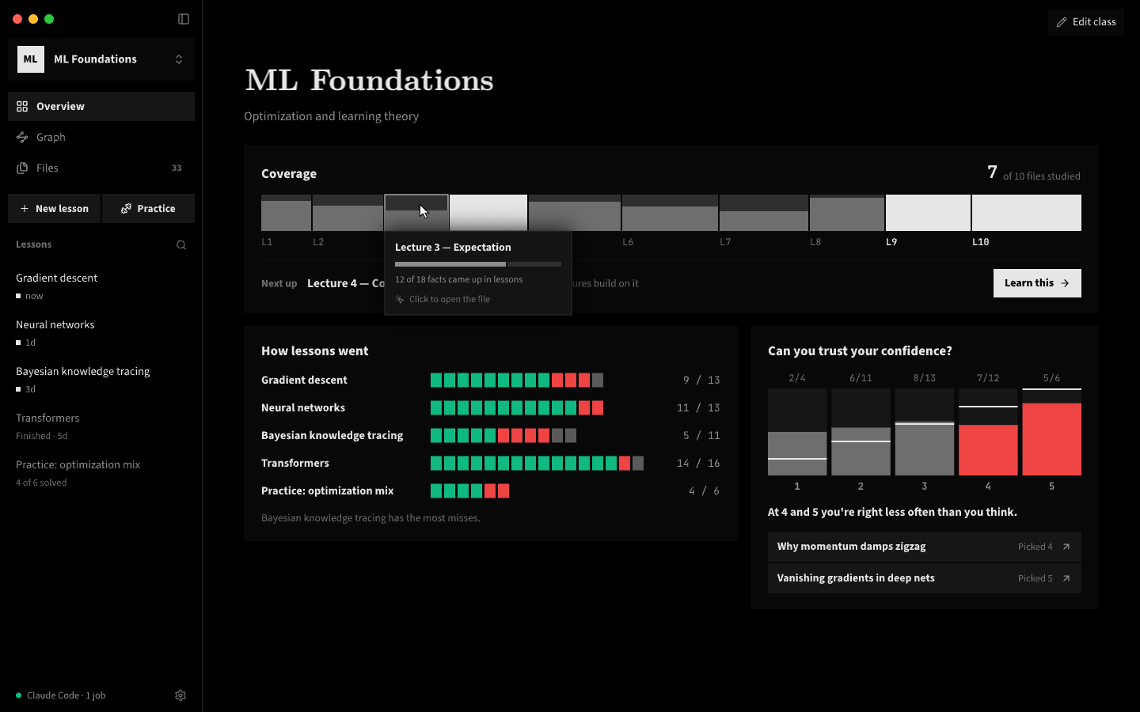
Task: Click the Files count badge 33
Action: tap(177, 168)
